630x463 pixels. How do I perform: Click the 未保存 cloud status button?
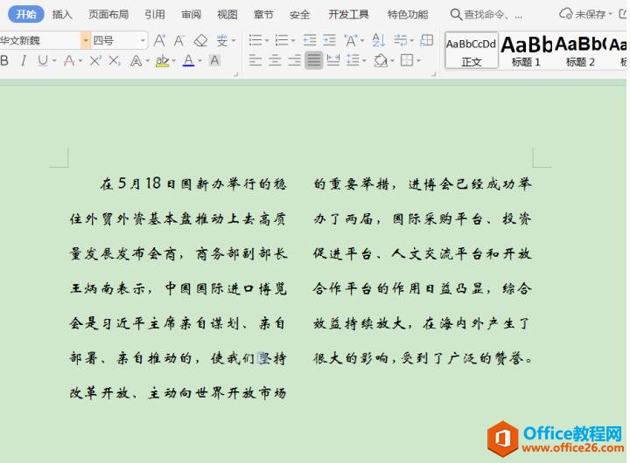click(585, 15)
